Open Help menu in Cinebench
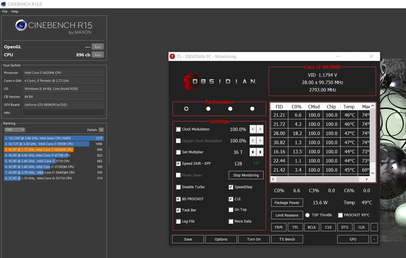 [15, 11]
